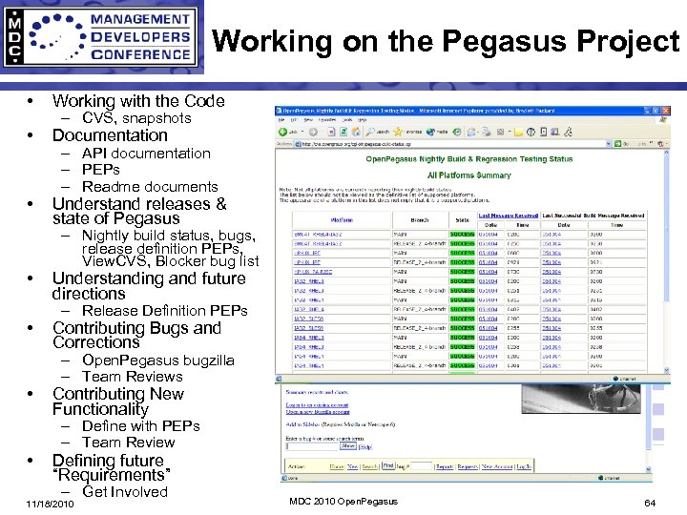Click the Platform column header
This screenshot has width=687, height=515.
[342, 220]
